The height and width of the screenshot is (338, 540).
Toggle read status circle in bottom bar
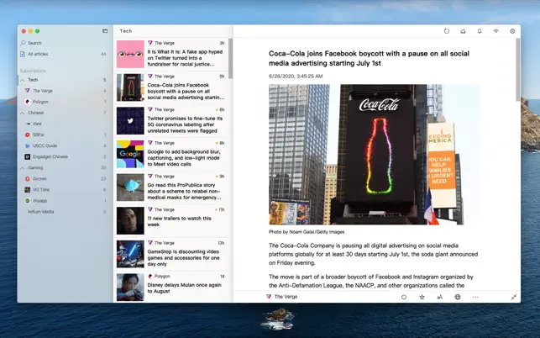(x=404, y=297)
